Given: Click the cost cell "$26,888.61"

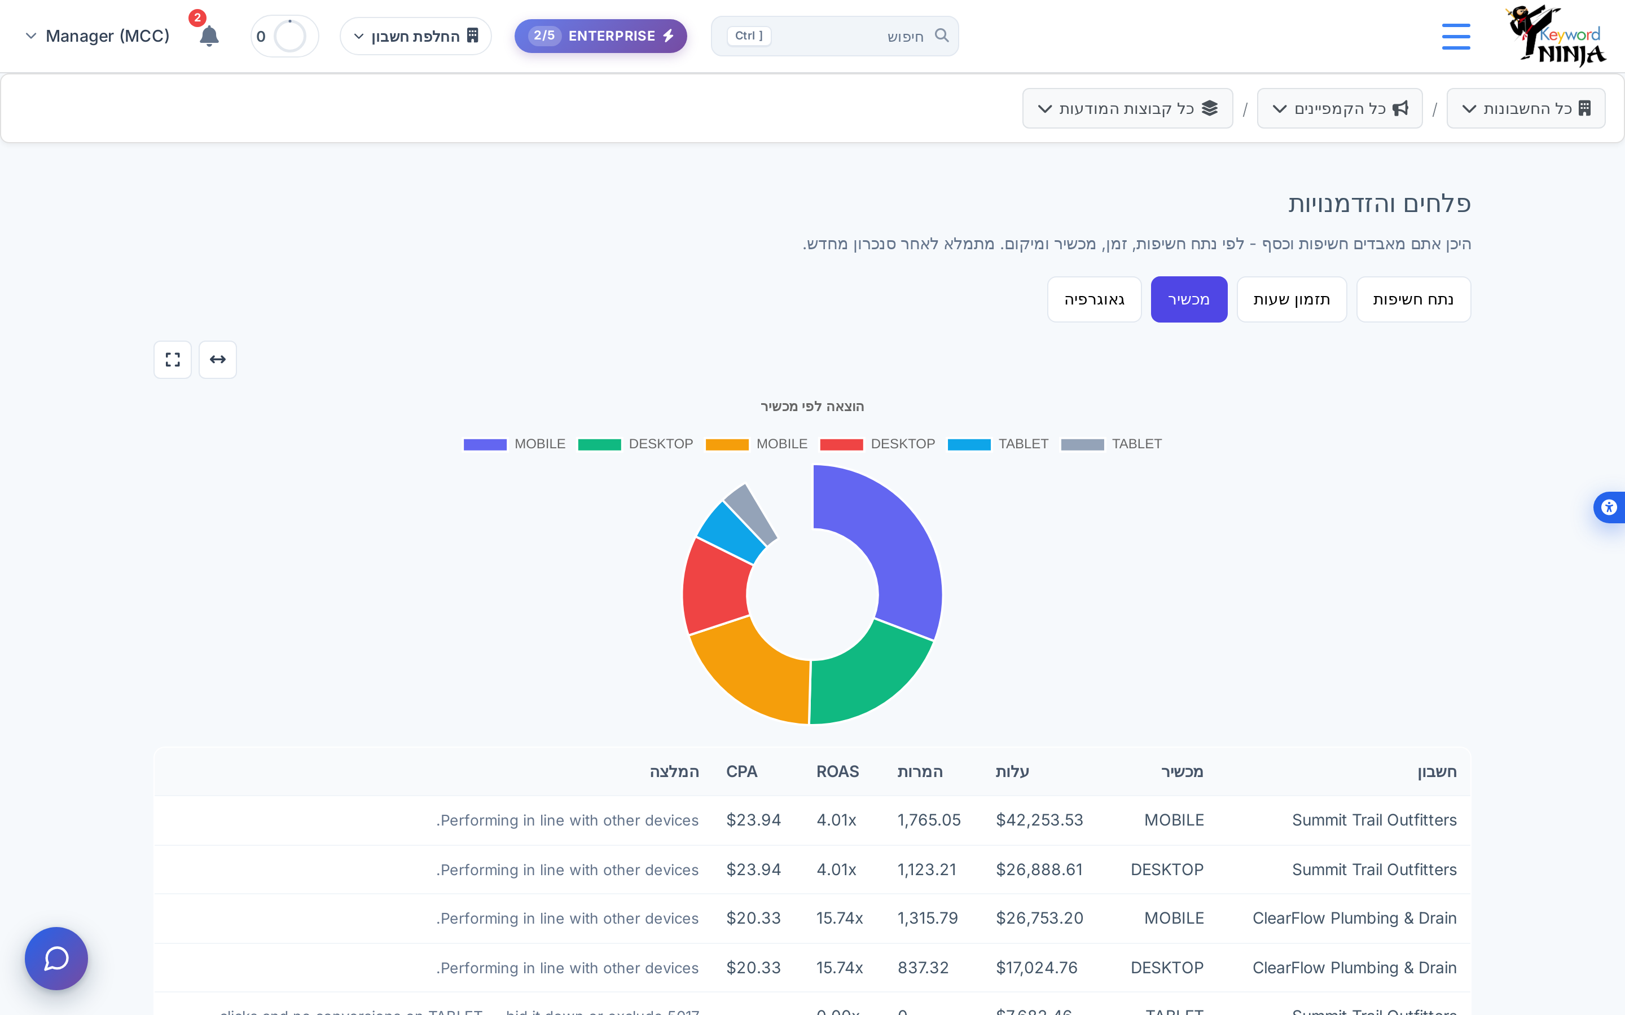Looking at the screenshot, I should pos(1039,870).
